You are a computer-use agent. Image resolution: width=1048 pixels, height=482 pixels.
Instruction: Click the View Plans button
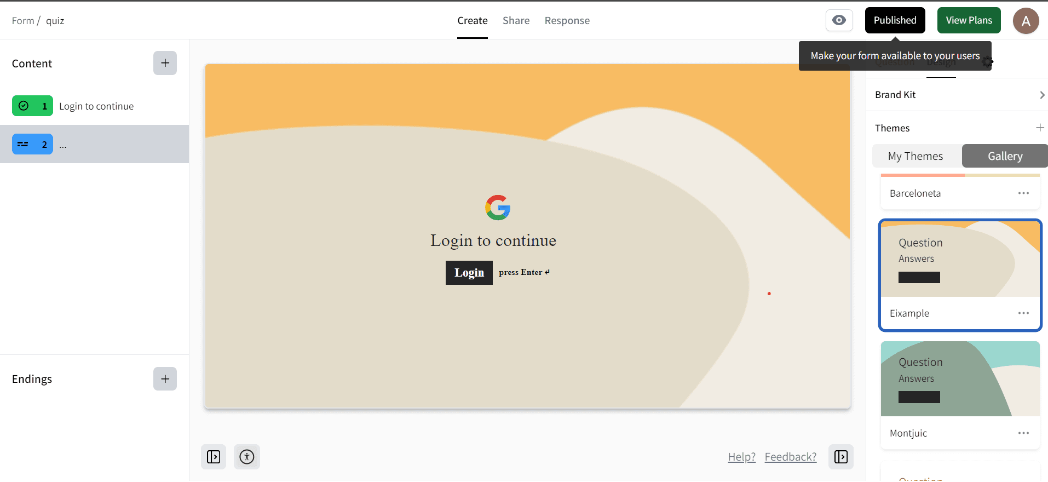[x=969, y=20]
